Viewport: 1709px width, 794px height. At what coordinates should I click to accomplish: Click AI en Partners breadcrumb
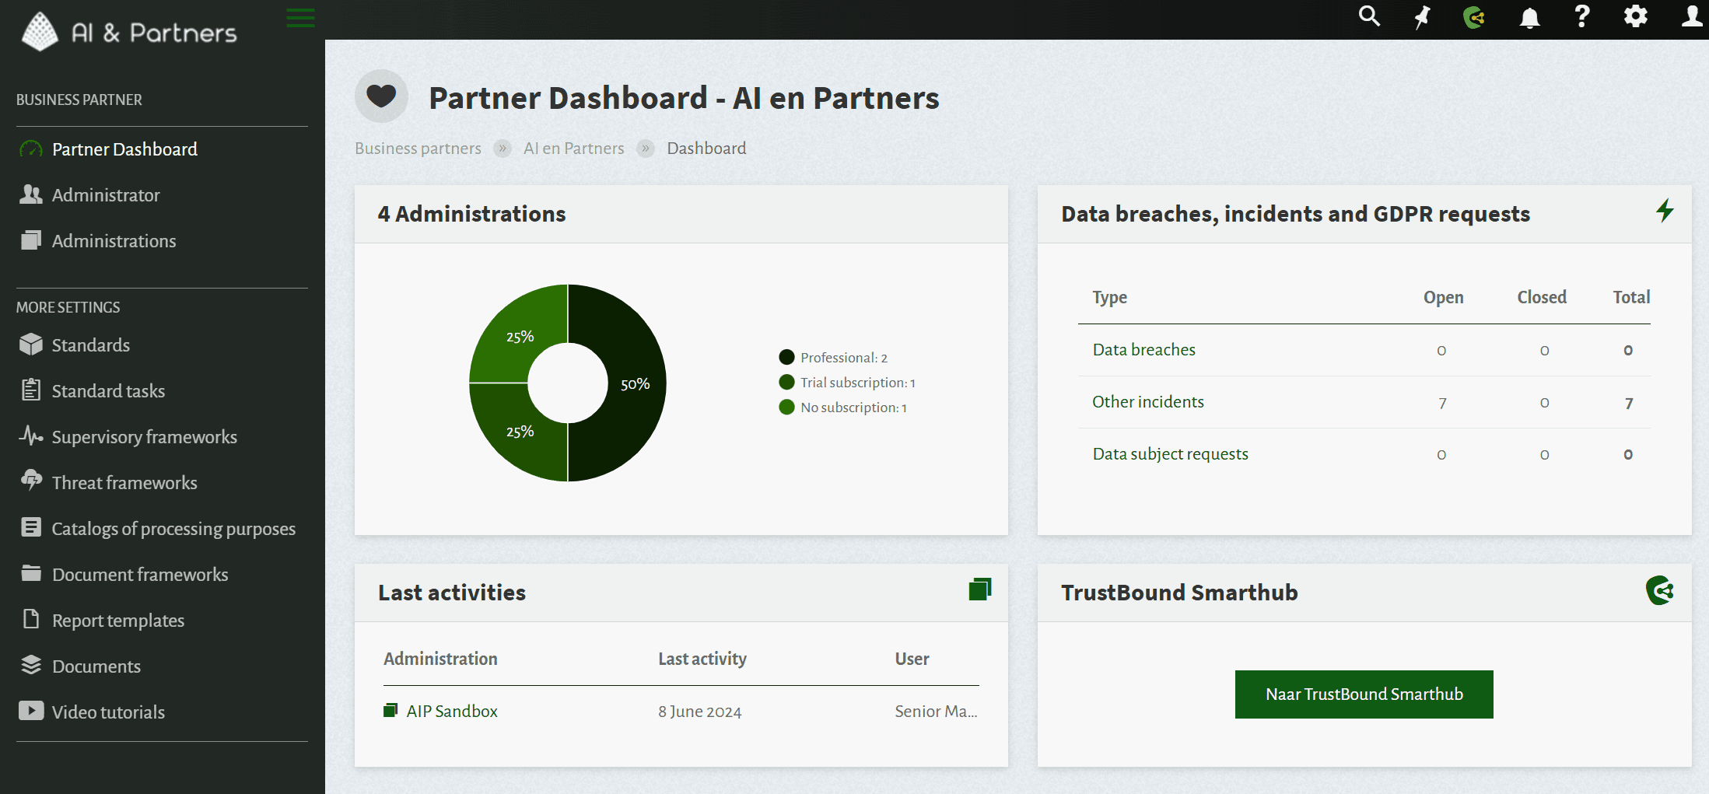pos(574,148)
